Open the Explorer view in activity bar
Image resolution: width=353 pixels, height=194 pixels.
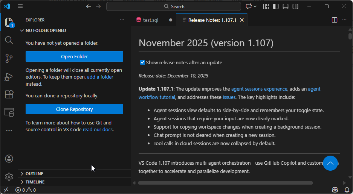[x=9, y=23]
